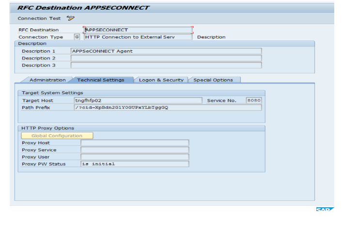Focus the Path Prefix field
The width and height of the screenshot is (342, 226).
coord(167,107)
